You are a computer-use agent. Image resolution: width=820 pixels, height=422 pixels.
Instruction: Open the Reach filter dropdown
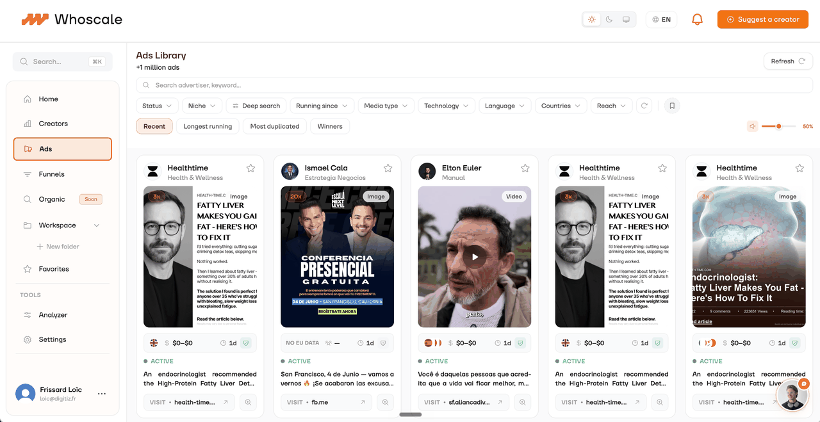611,106
